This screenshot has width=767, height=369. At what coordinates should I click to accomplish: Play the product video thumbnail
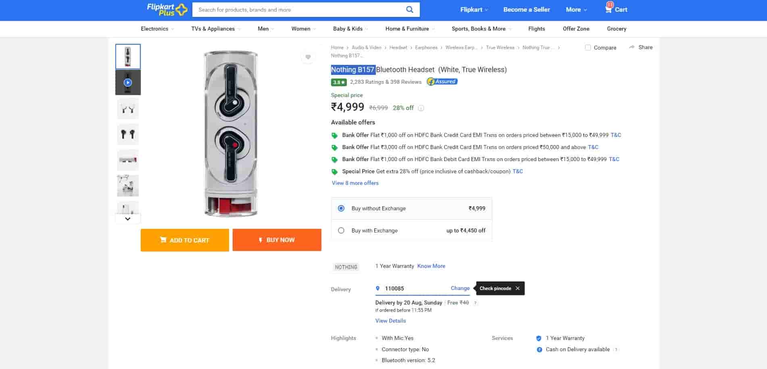click(128, 83)
